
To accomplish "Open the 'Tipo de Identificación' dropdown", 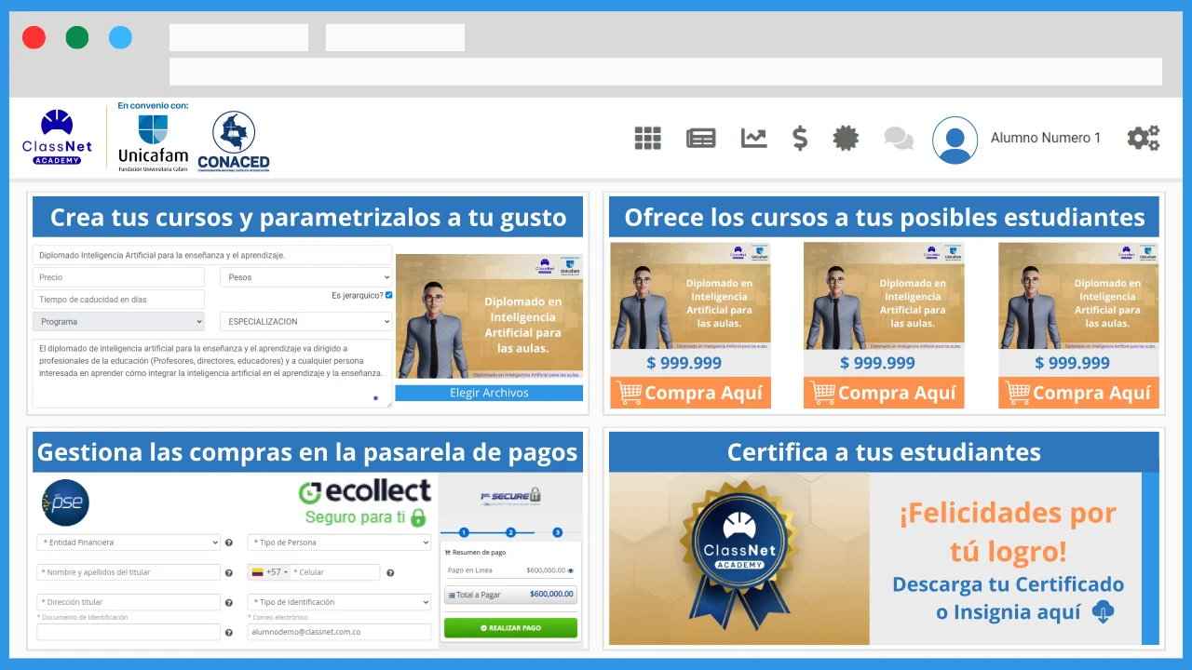I will point(338,601).
